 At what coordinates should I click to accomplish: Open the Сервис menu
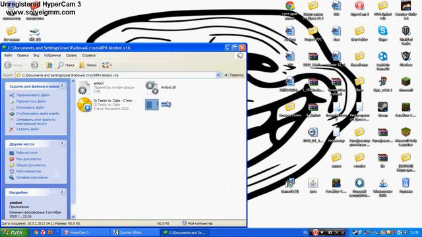pyautogui.click(x=72, y=55)
